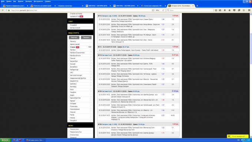Screen dimensions: 252x142
Task: Click the Очистить button in sports panel
Action: (74, 37)
